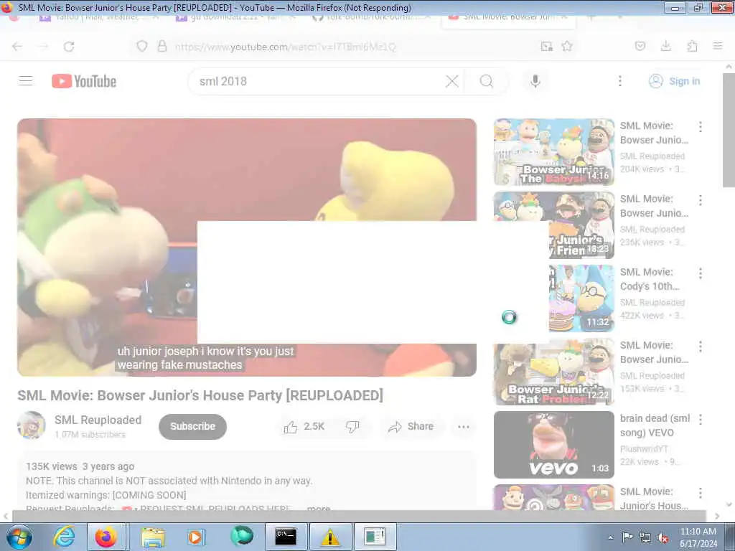735x551 pixels.
Task: Open 'Bowser Junior The Babysitter' 14:16 thumbnail
Action: click(553, 152)
